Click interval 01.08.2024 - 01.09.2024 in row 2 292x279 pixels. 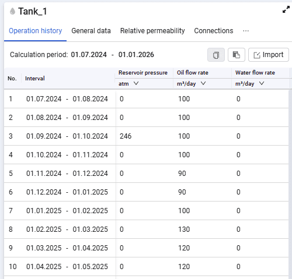pos(67,118)
